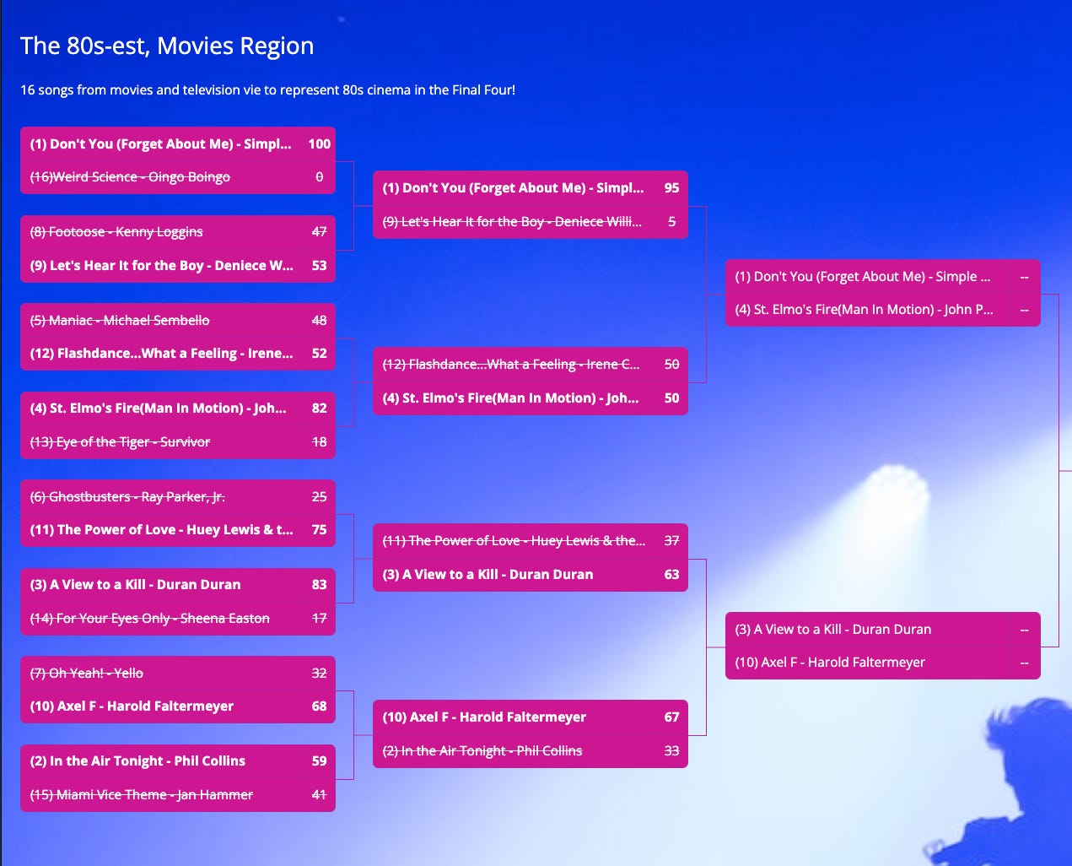
Task: Select Maniac - Michael Sembello entry
Action: 178,320
